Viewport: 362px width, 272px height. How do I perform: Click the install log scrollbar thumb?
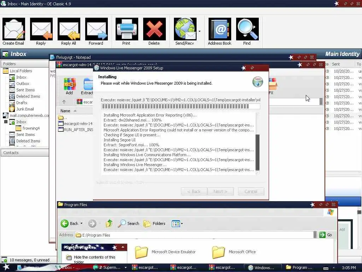pos(257,152)
